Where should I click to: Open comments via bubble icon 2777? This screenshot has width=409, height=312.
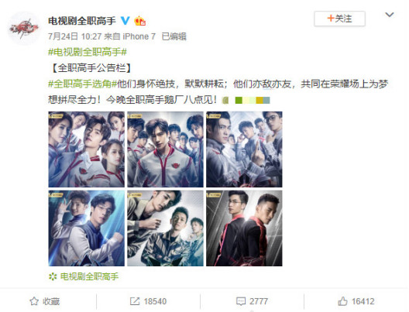(x=252, y=301)
